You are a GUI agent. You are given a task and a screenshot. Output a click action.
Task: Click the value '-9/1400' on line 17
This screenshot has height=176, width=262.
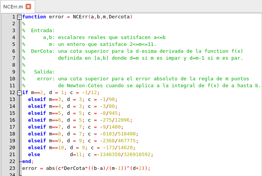pos(111,127)
